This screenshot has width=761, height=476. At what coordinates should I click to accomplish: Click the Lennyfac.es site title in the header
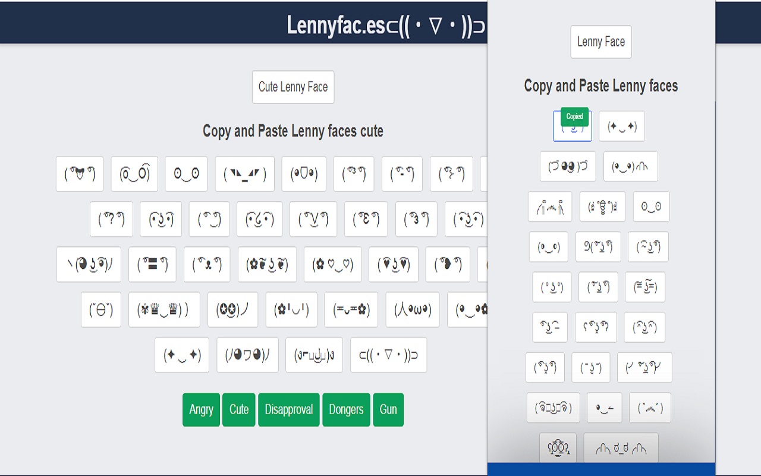(x=385, y=26)
